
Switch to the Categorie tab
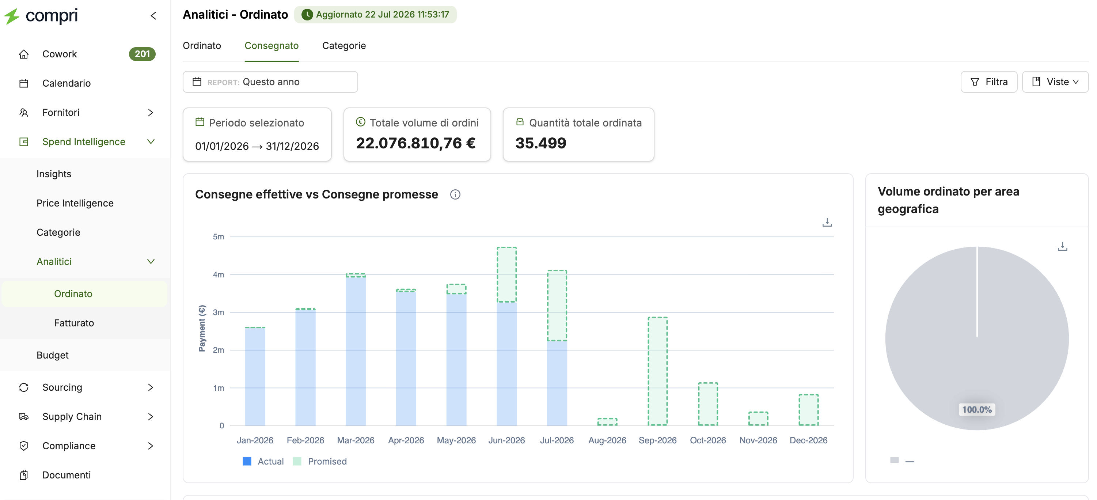point(343,46)
